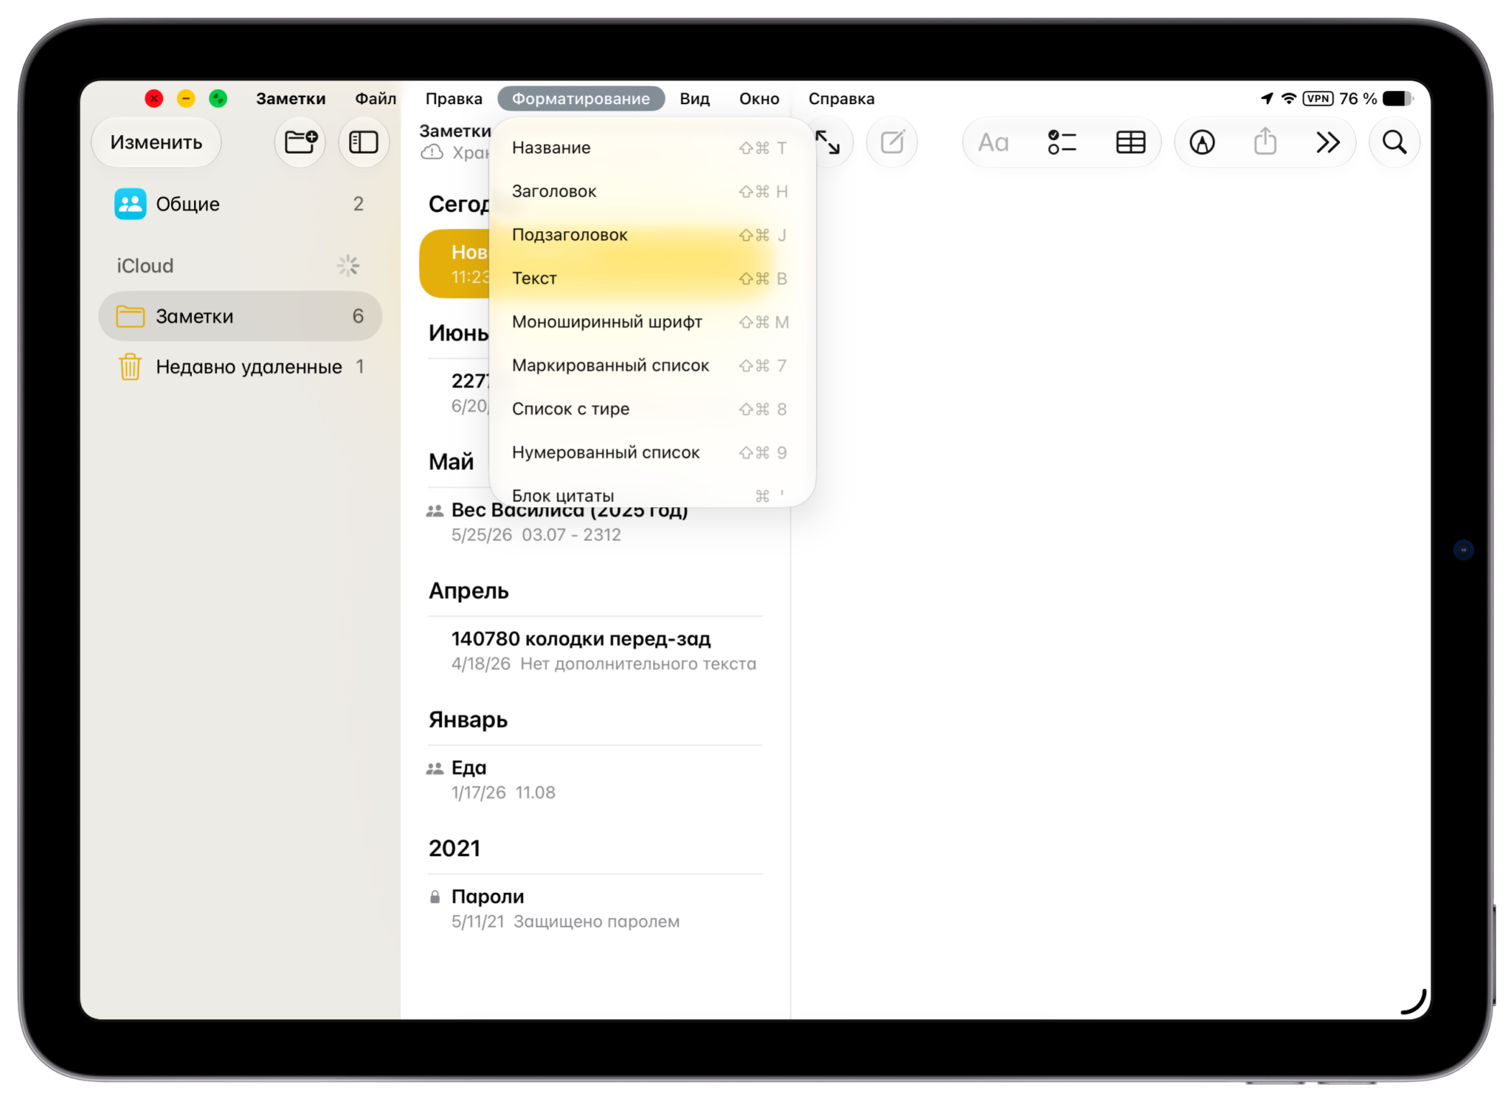This screenshot has height=1099, width=1511.
Task: Select Маркированный список option
Action: point(652,365)
